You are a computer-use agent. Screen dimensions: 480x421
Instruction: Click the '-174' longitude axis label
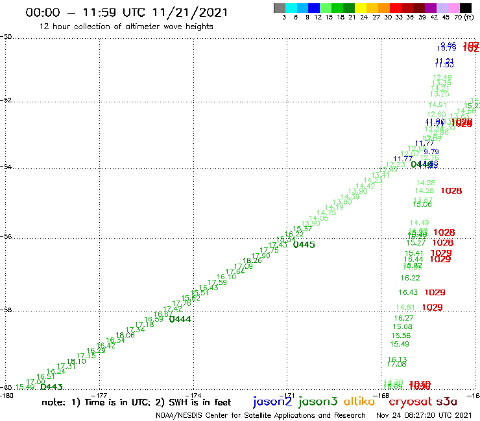(x=193, y=395)
